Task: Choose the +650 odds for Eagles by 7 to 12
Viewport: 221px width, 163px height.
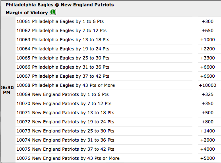Action: pos(207,31)
